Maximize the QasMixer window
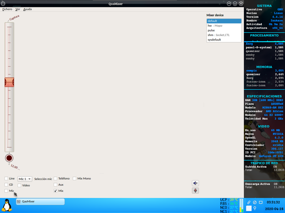Screen dimensions: 285x213 tap(235, 4)
